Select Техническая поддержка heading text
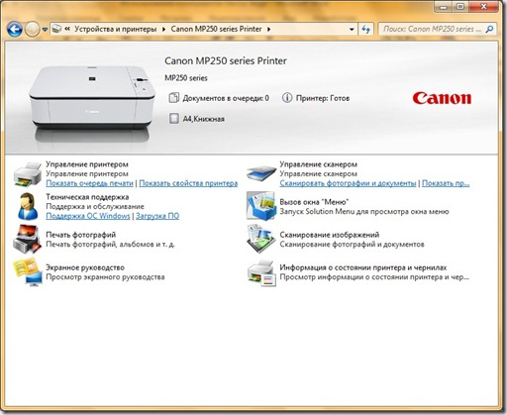Image resolution: width=507 pixels, height=415 pixels. coord(87,197)
